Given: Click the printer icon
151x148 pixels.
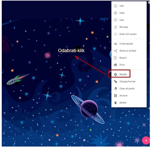Looking at the screenshot, I should (x=115, y=65).
